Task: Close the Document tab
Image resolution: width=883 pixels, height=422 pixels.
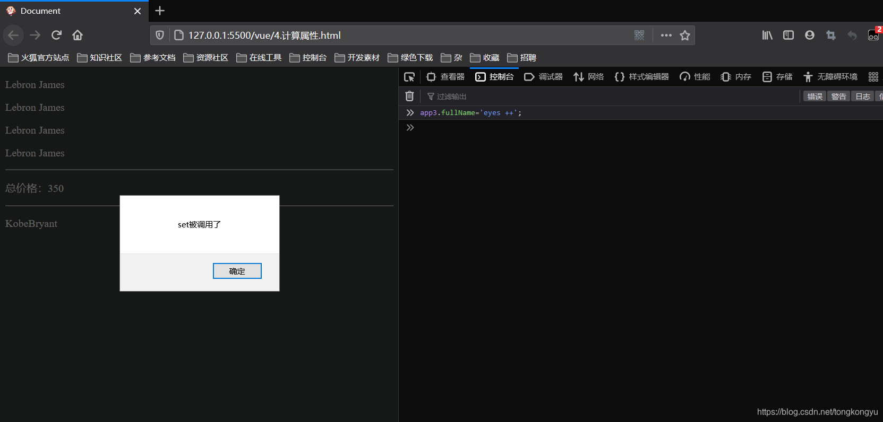Action: (138, 11)
